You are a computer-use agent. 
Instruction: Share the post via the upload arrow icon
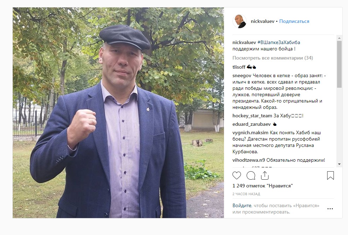pos(265,175)
